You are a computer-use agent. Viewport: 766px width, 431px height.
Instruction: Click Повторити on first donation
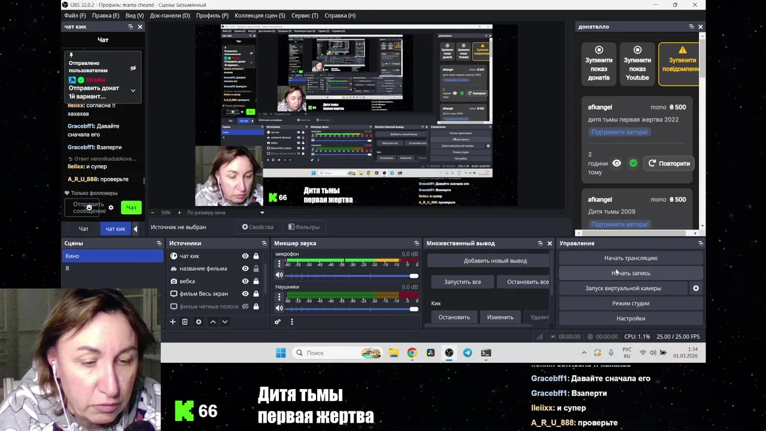(669, 163)
